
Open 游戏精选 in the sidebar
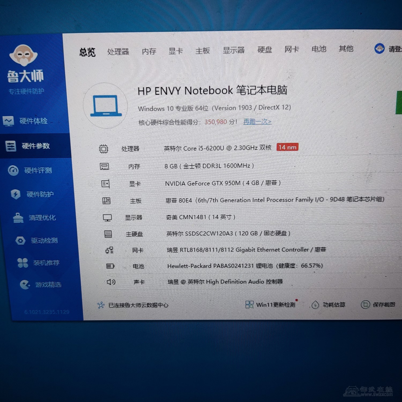pos(48,284)
